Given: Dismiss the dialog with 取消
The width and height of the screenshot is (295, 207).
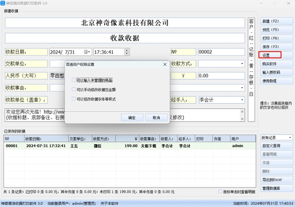Looking at the screenshot, I should click(x=156, y=117).
